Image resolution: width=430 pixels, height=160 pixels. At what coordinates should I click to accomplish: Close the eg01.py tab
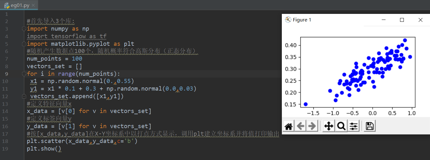[33, 5]
